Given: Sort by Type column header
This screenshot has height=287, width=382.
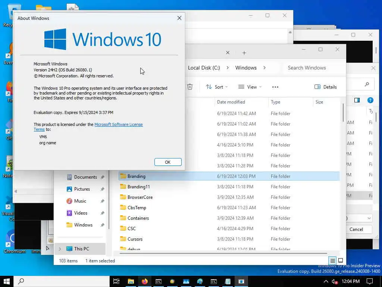Looking at the screenshot, I should coord(276,102).
